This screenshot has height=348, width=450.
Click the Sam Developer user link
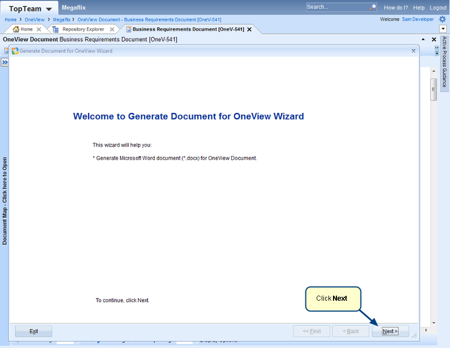tap(417, 19)
